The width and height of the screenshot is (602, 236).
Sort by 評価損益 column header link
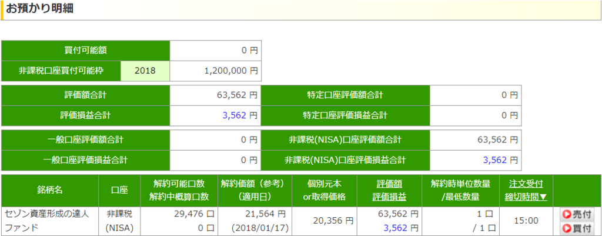tap(389, 197)
